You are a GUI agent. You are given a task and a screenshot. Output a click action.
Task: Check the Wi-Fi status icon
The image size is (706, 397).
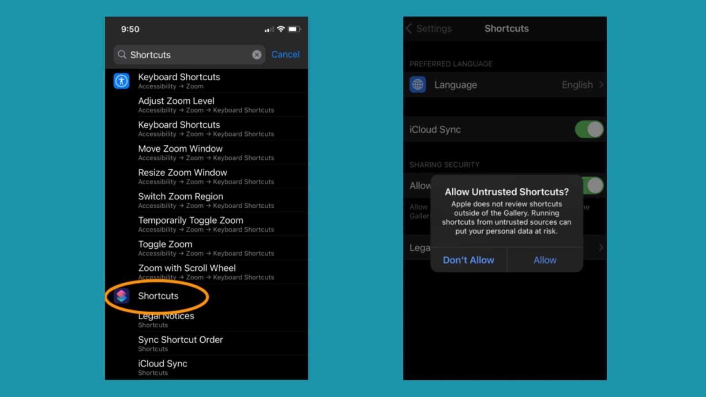click(x=281, y=29)
